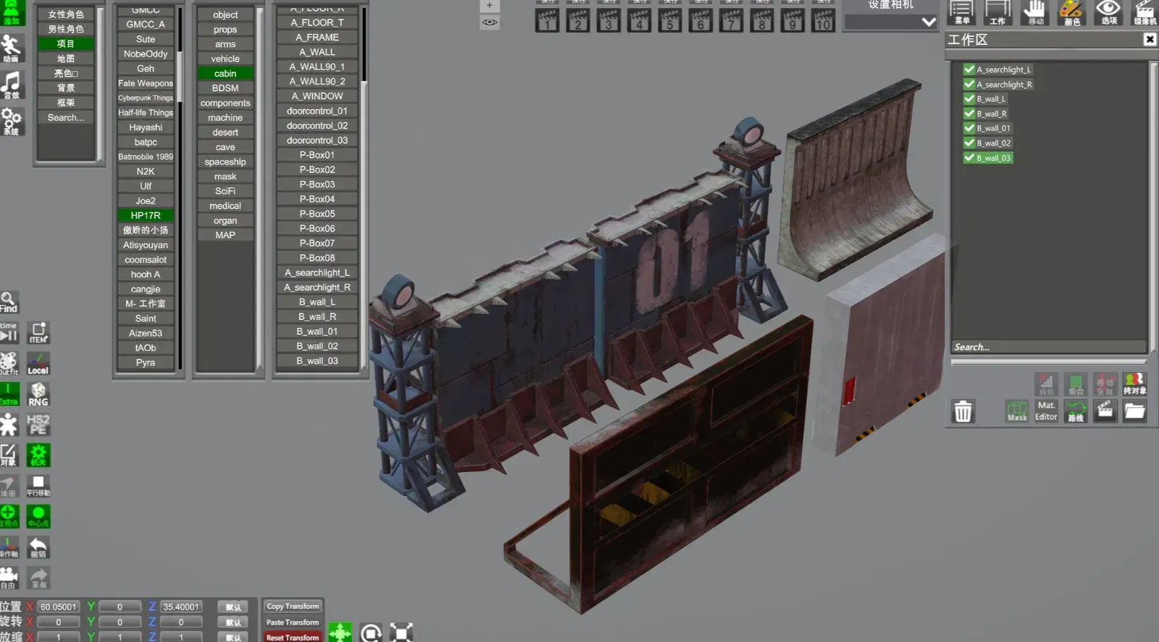Toggle B_wall_03 checkbox in workspace

(968, 157)
